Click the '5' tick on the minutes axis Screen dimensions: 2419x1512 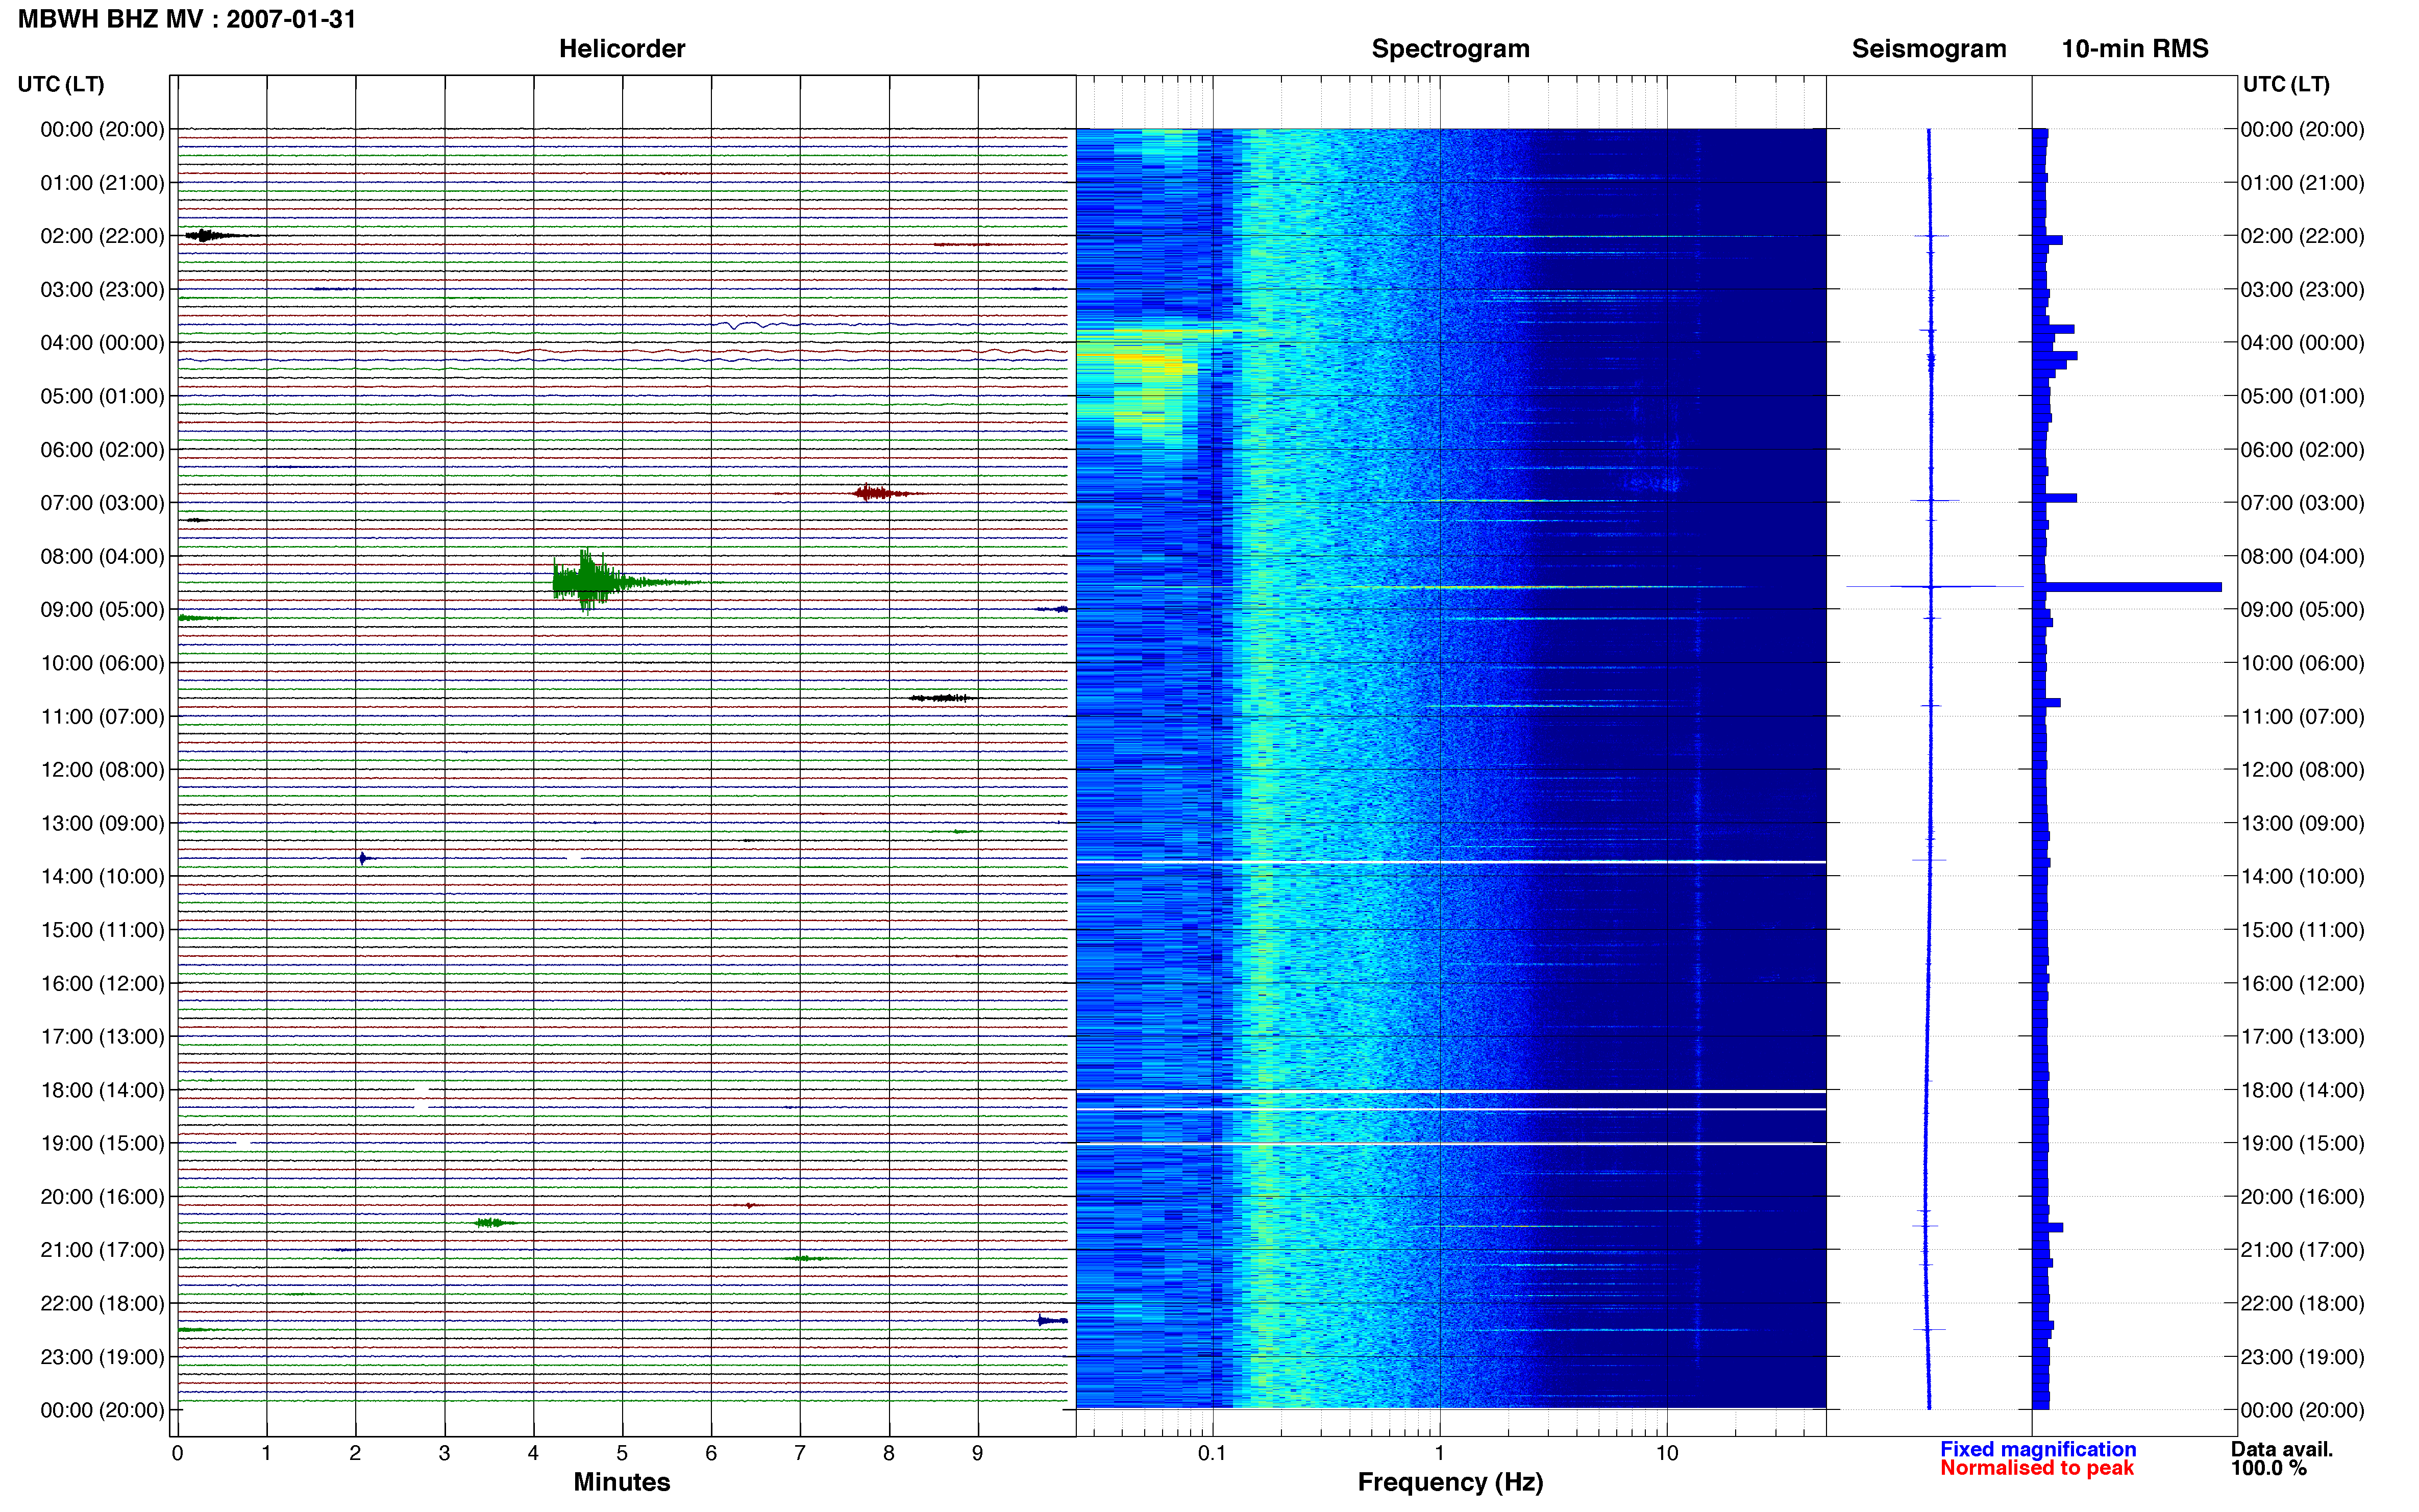(x=621, y=1452)
